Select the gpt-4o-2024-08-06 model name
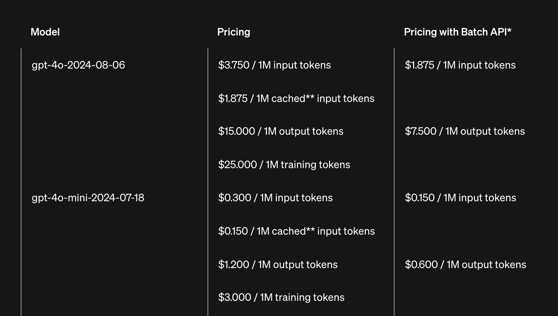The image size is (558, 316). (x=78, y=65)
